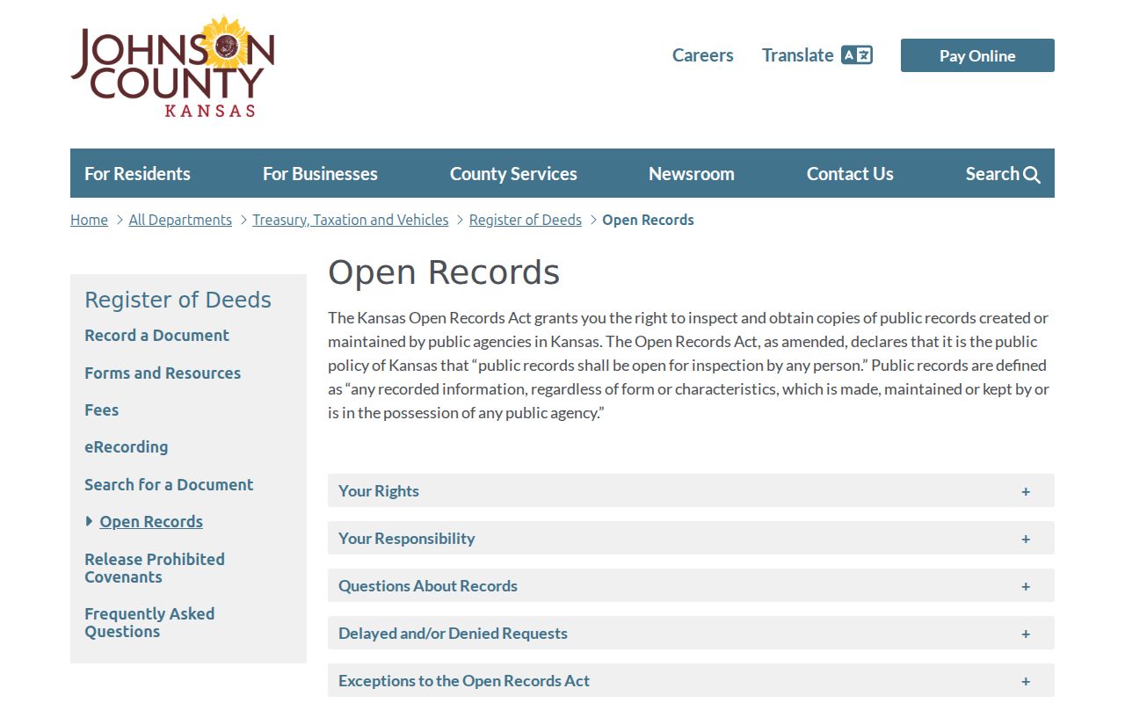Viewport: 1125px width, 703px height.
Task: Expand Delayed and/or Denied Requests section
Action: [x=691, y=633]
